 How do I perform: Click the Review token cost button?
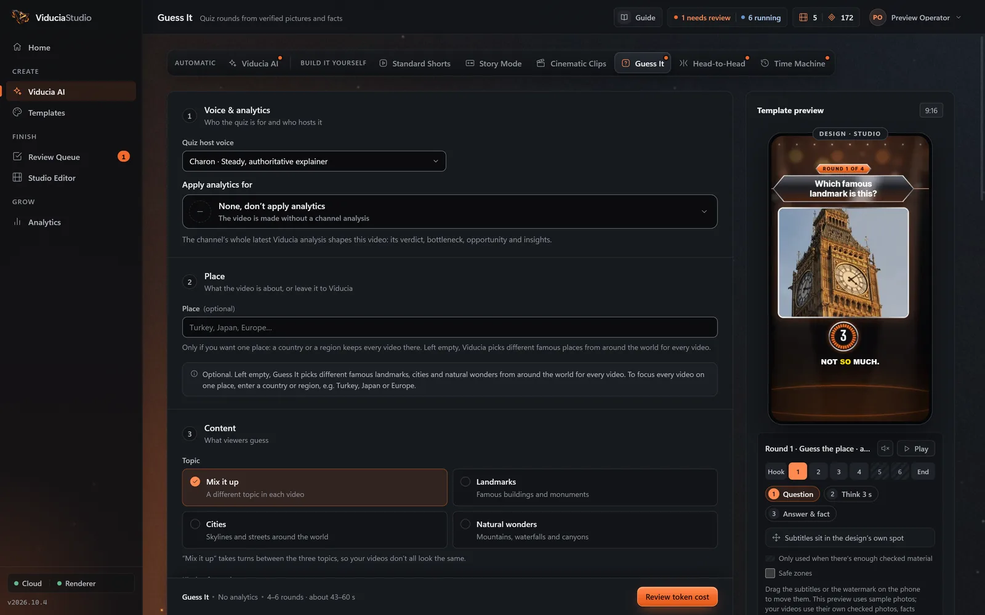(677, 597)
